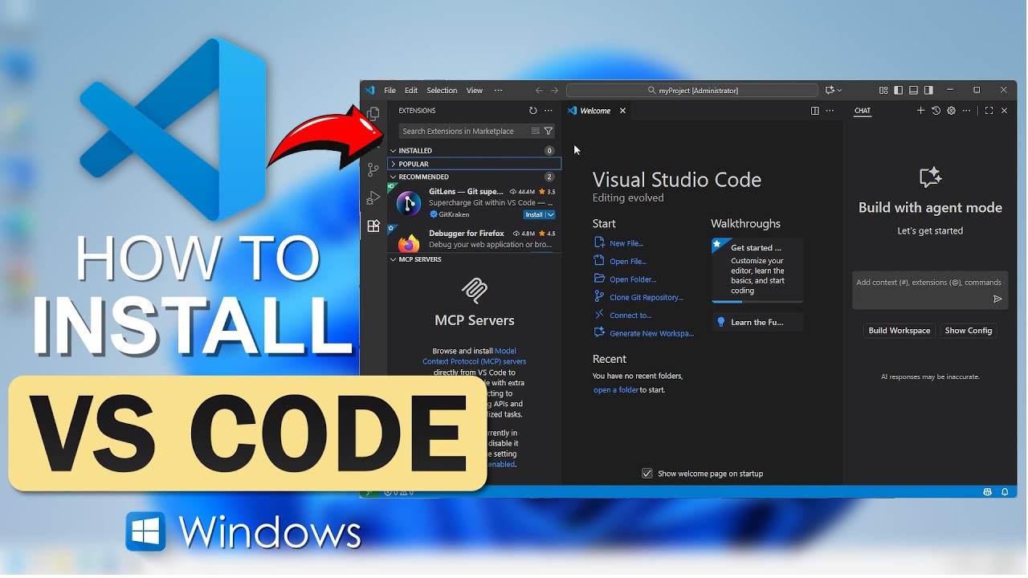Open GitLens Install dropdown arrow
Screen dimensions: 1028x578
[x=551, y=214]
